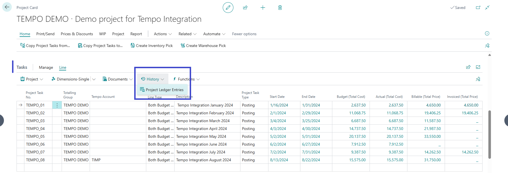Click the pencil edit icon
Screen dimensions: 508x173
(x=228, y=8)
